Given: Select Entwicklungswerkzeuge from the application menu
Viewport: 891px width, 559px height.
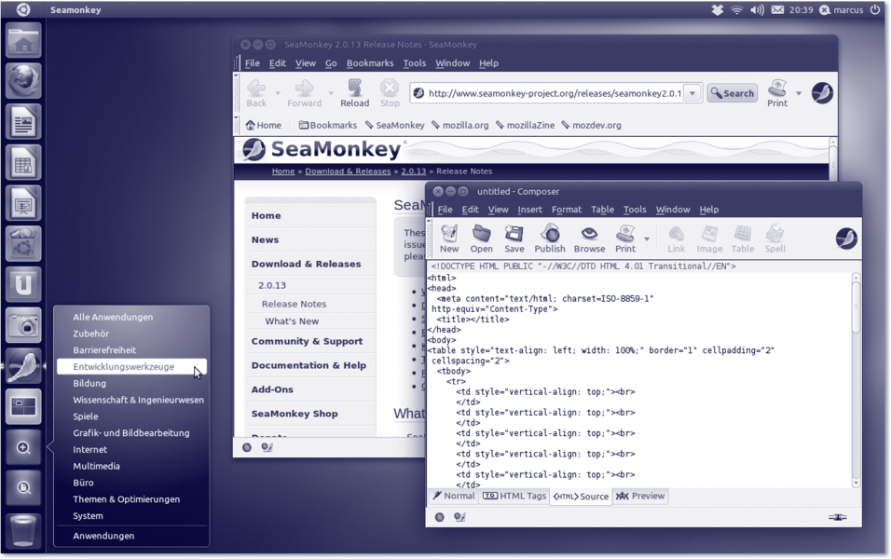Looking at the screenshot, I should click(x=124, y=367).
